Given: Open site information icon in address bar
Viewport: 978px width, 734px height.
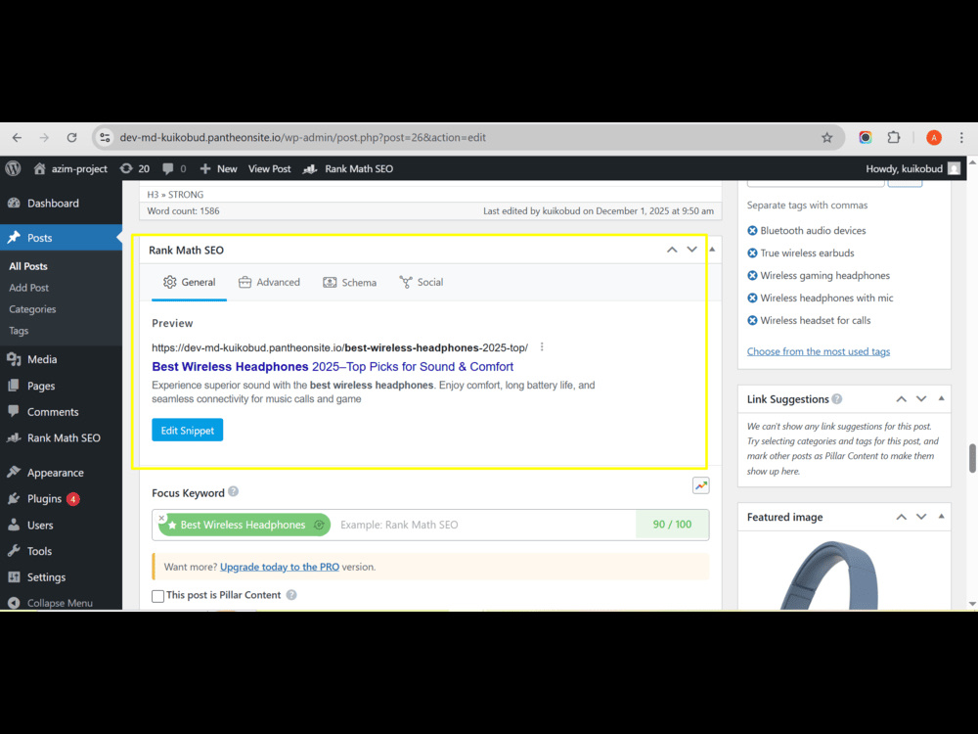Looking at the screenshot, I should pos(105,137).
